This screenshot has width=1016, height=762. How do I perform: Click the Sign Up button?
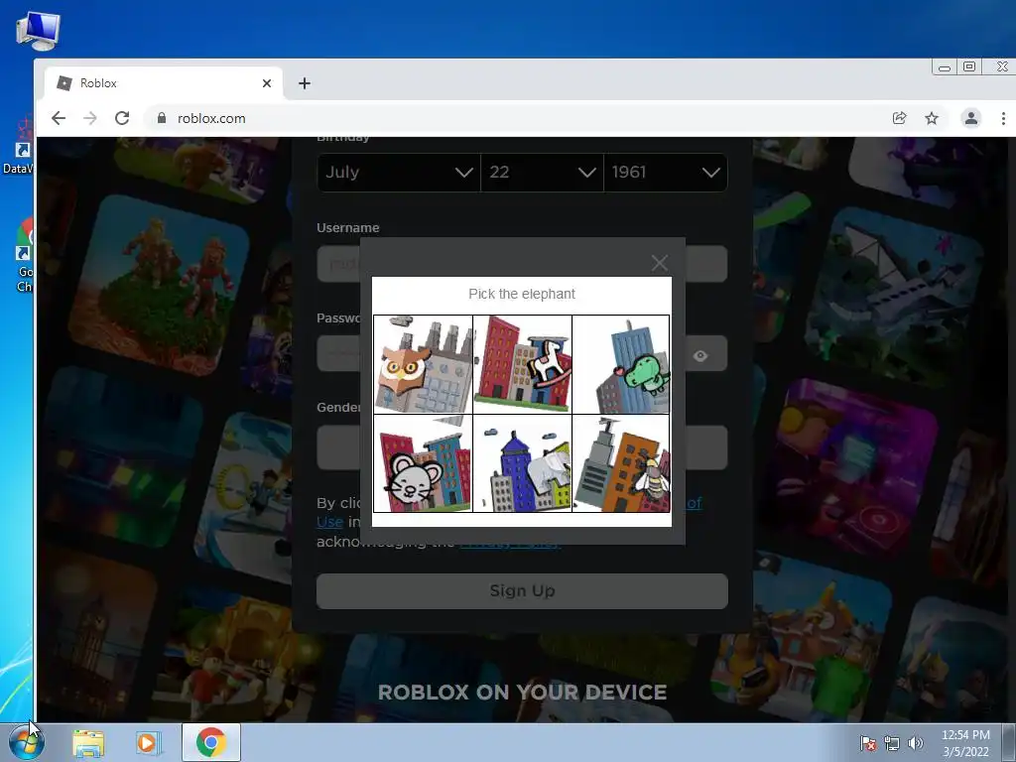pos(522,591)
